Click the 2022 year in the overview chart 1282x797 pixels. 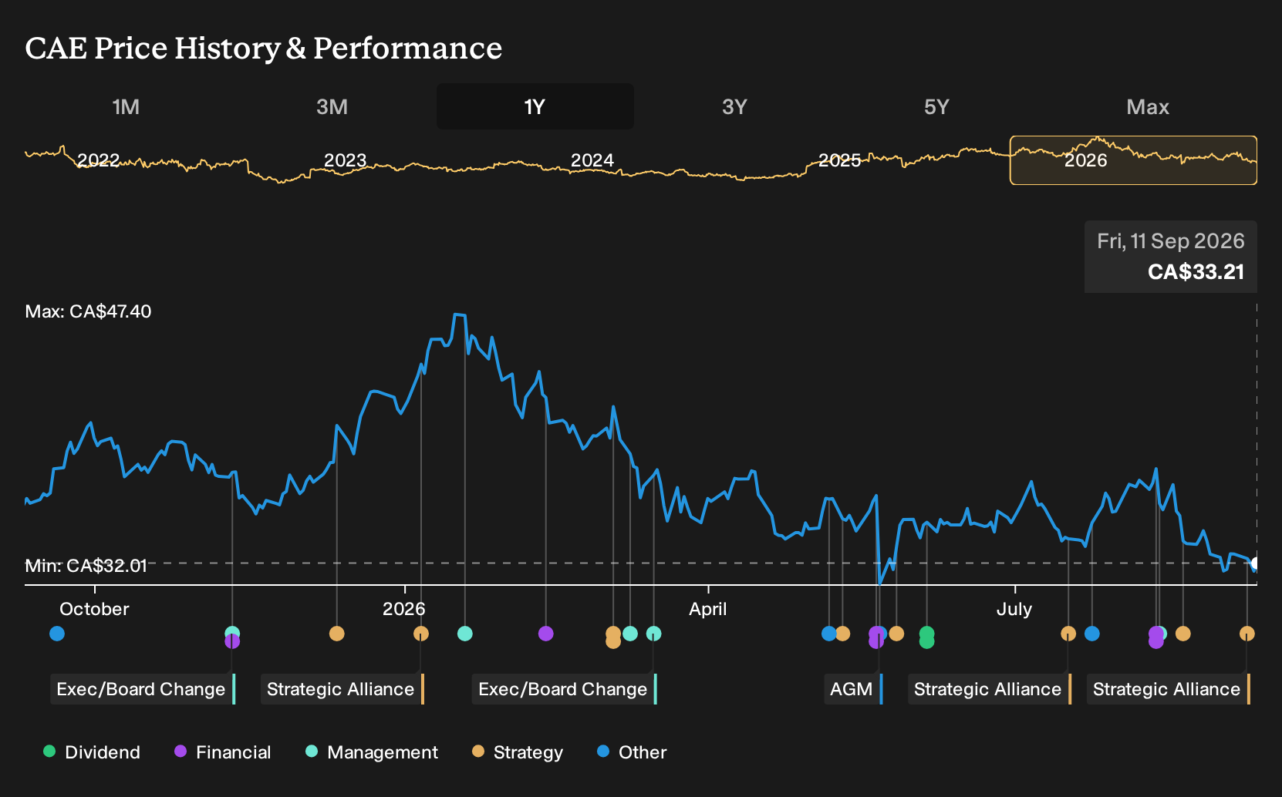tap(99, 160)
